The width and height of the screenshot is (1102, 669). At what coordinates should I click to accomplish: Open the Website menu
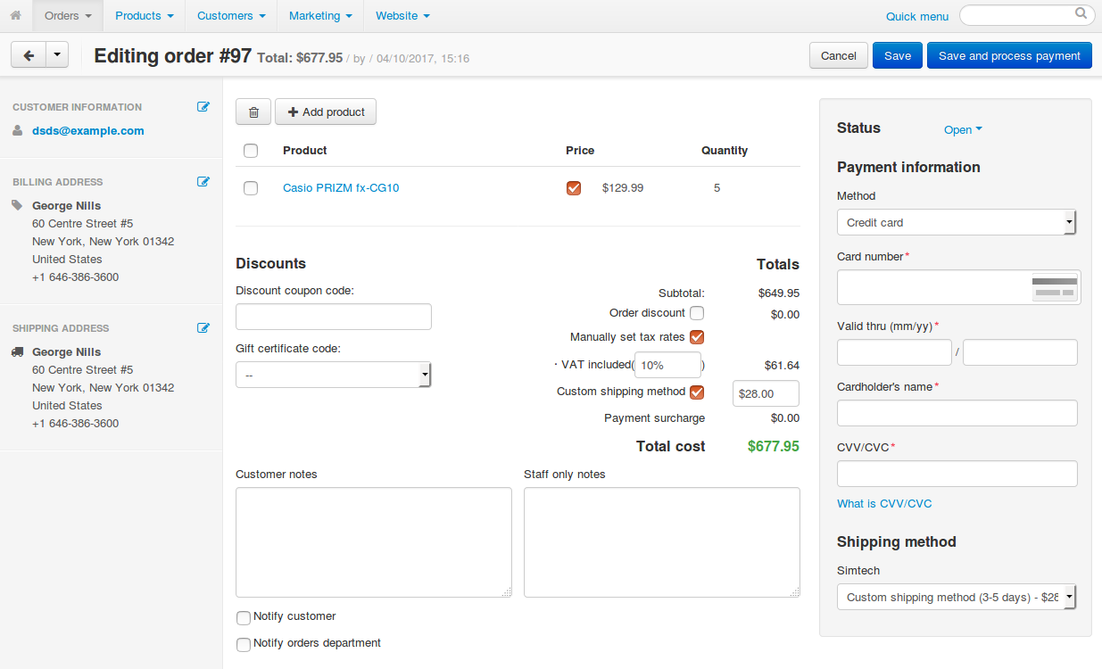coord(402,16)
